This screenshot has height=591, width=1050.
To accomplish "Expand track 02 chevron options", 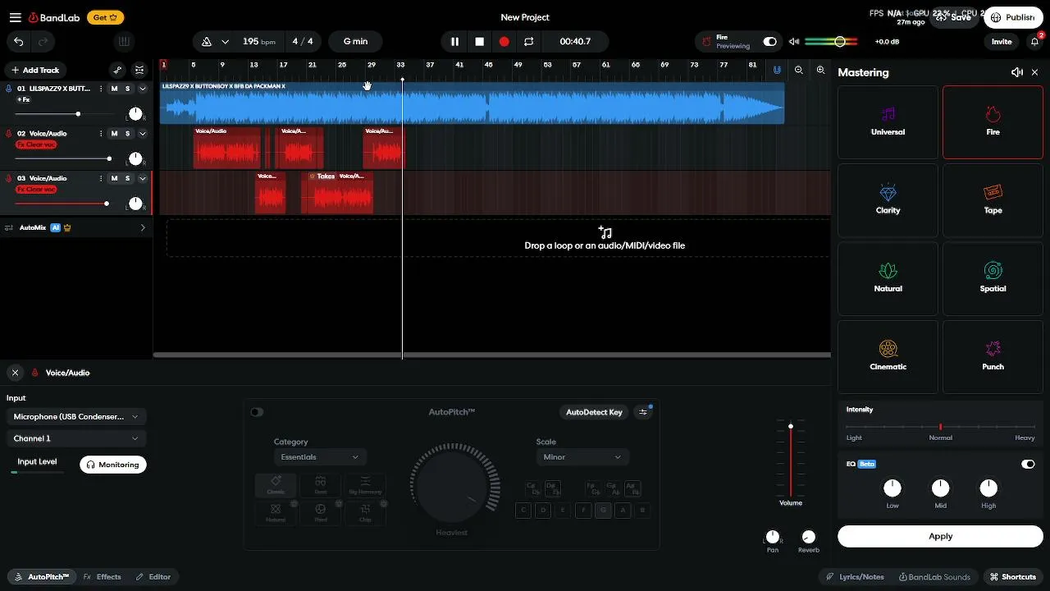I will tap(143, 134).
